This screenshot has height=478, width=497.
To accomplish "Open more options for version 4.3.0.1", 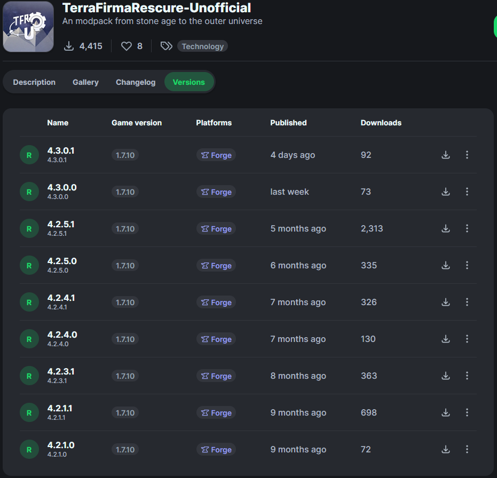I will coord(467,155).
